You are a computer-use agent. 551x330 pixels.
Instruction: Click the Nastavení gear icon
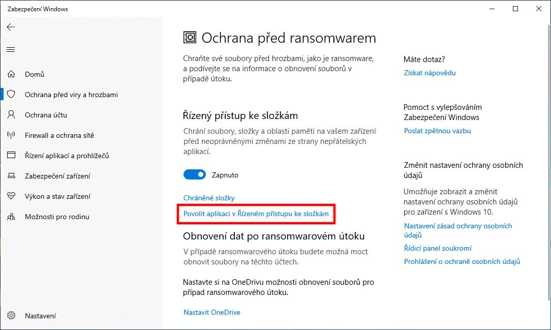[x=11, y=316]
